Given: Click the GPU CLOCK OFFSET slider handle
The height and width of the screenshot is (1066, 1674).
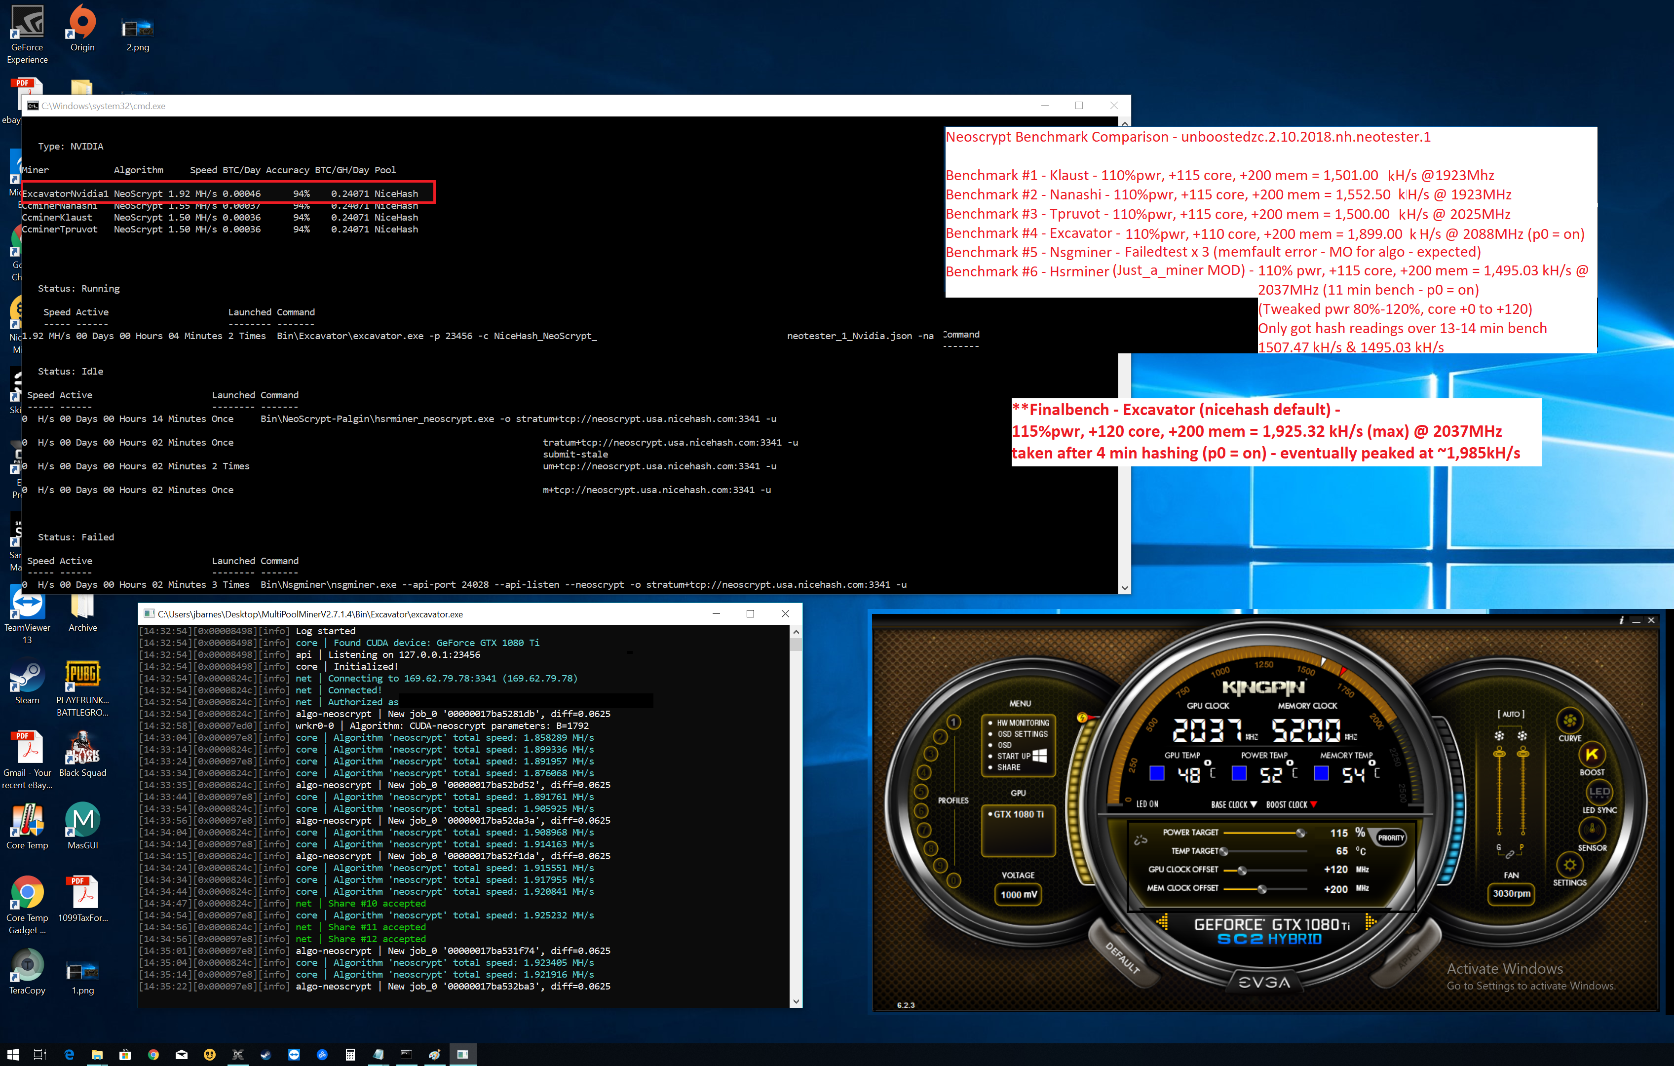Looking at the screenshot, I should pyautogui.click(x=1242, y=870).
